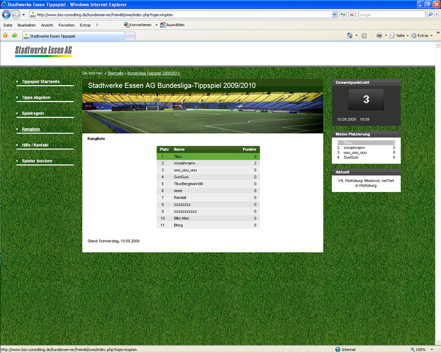The width and height of the screenshot is (441, 353).
Task: Open Spielregeln in sidebar
Action: coord(33,113)
